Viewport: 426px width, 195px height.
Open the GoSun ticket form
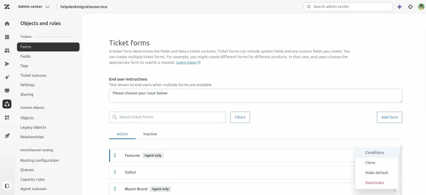point(131,172)
